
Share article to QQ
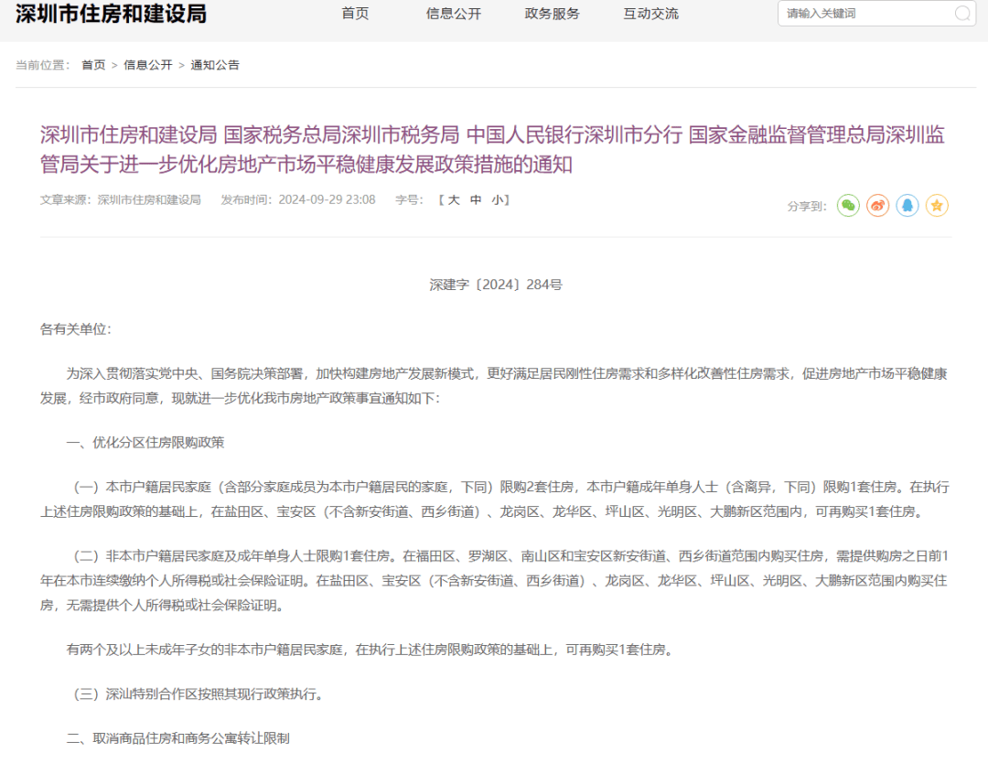(907, 206)
